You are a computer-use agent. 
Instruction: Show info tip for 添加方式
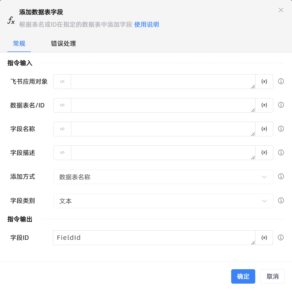281,176
